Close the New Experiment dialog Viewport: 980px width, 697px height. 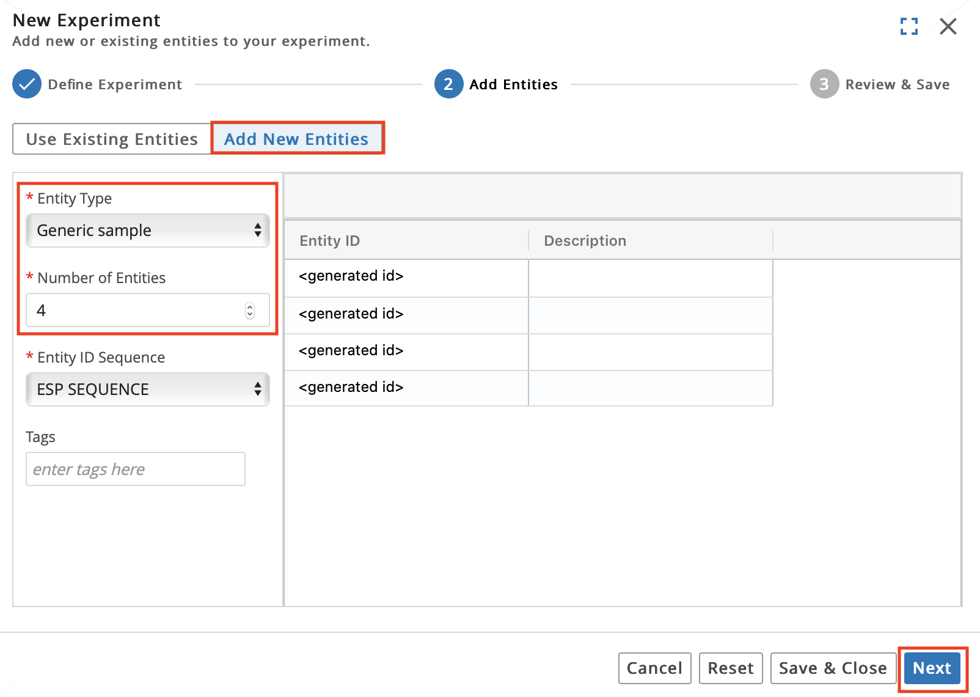(948, 26)
